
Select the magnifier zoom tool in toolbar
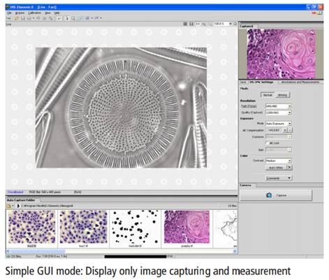click(x=73, y=18)
